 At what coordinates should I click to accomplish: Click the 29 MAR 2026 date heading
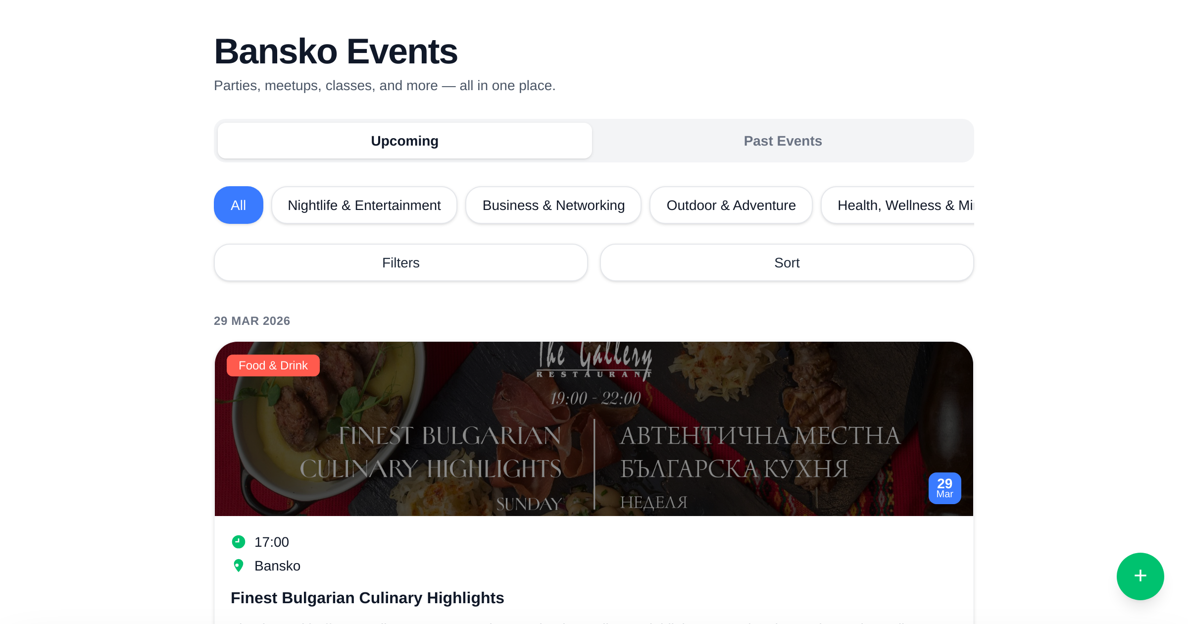(252, 321)
